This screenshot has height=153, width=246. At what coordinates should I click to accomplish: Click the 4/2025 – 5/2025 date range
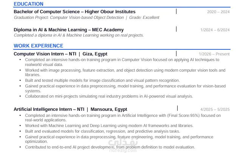click(x=215, y=110)
